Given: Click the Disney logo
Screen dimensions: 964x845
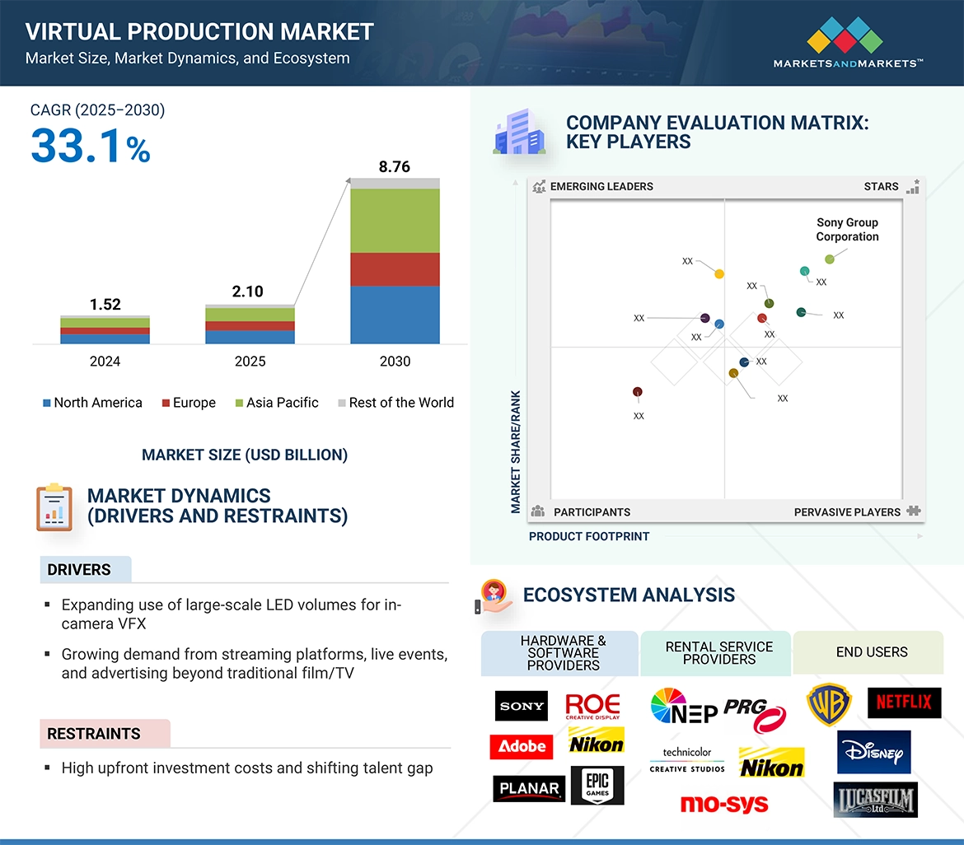Looking at the screenshot, I should 873,752.
